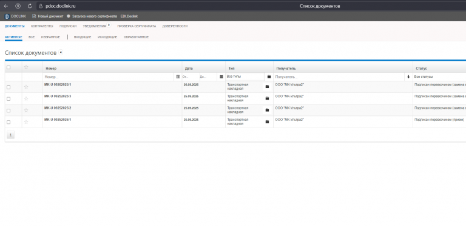Image resolution: width=466 pixels, height=226 pixels.
Task: Check the box for MK-U 09262025/1
Action: [8, 87]
